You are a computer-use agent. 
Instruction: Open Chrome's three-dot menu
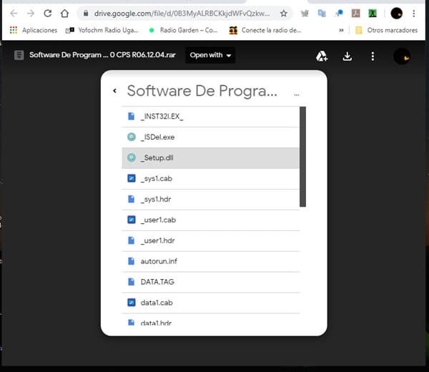(414, 13)
